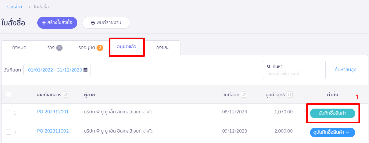Sort by issue date icon
The width and height of the screenshot is (369, 143).
click(x=244, y=95)
